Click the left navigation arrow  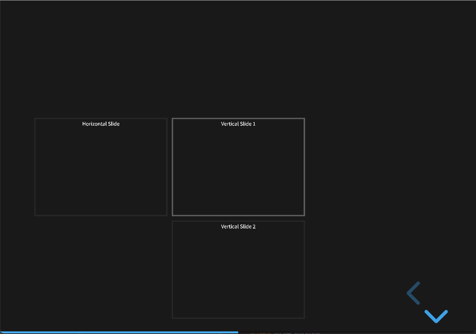pyautogui.click(x=413, y=293)
